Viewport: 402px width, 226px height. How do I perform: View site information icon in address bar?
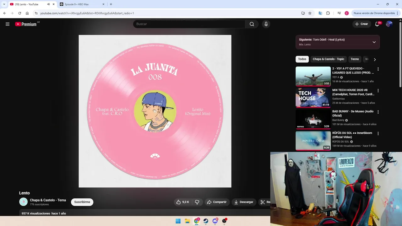point(36,13)
